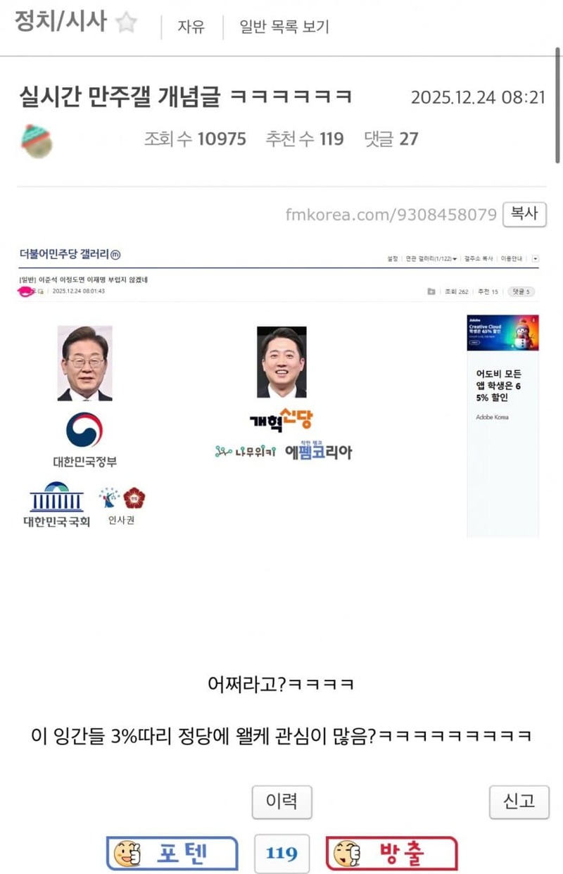The height and width of the screenshot is (874, 563).
Task: Click the 이력 button
Action: 281,802
